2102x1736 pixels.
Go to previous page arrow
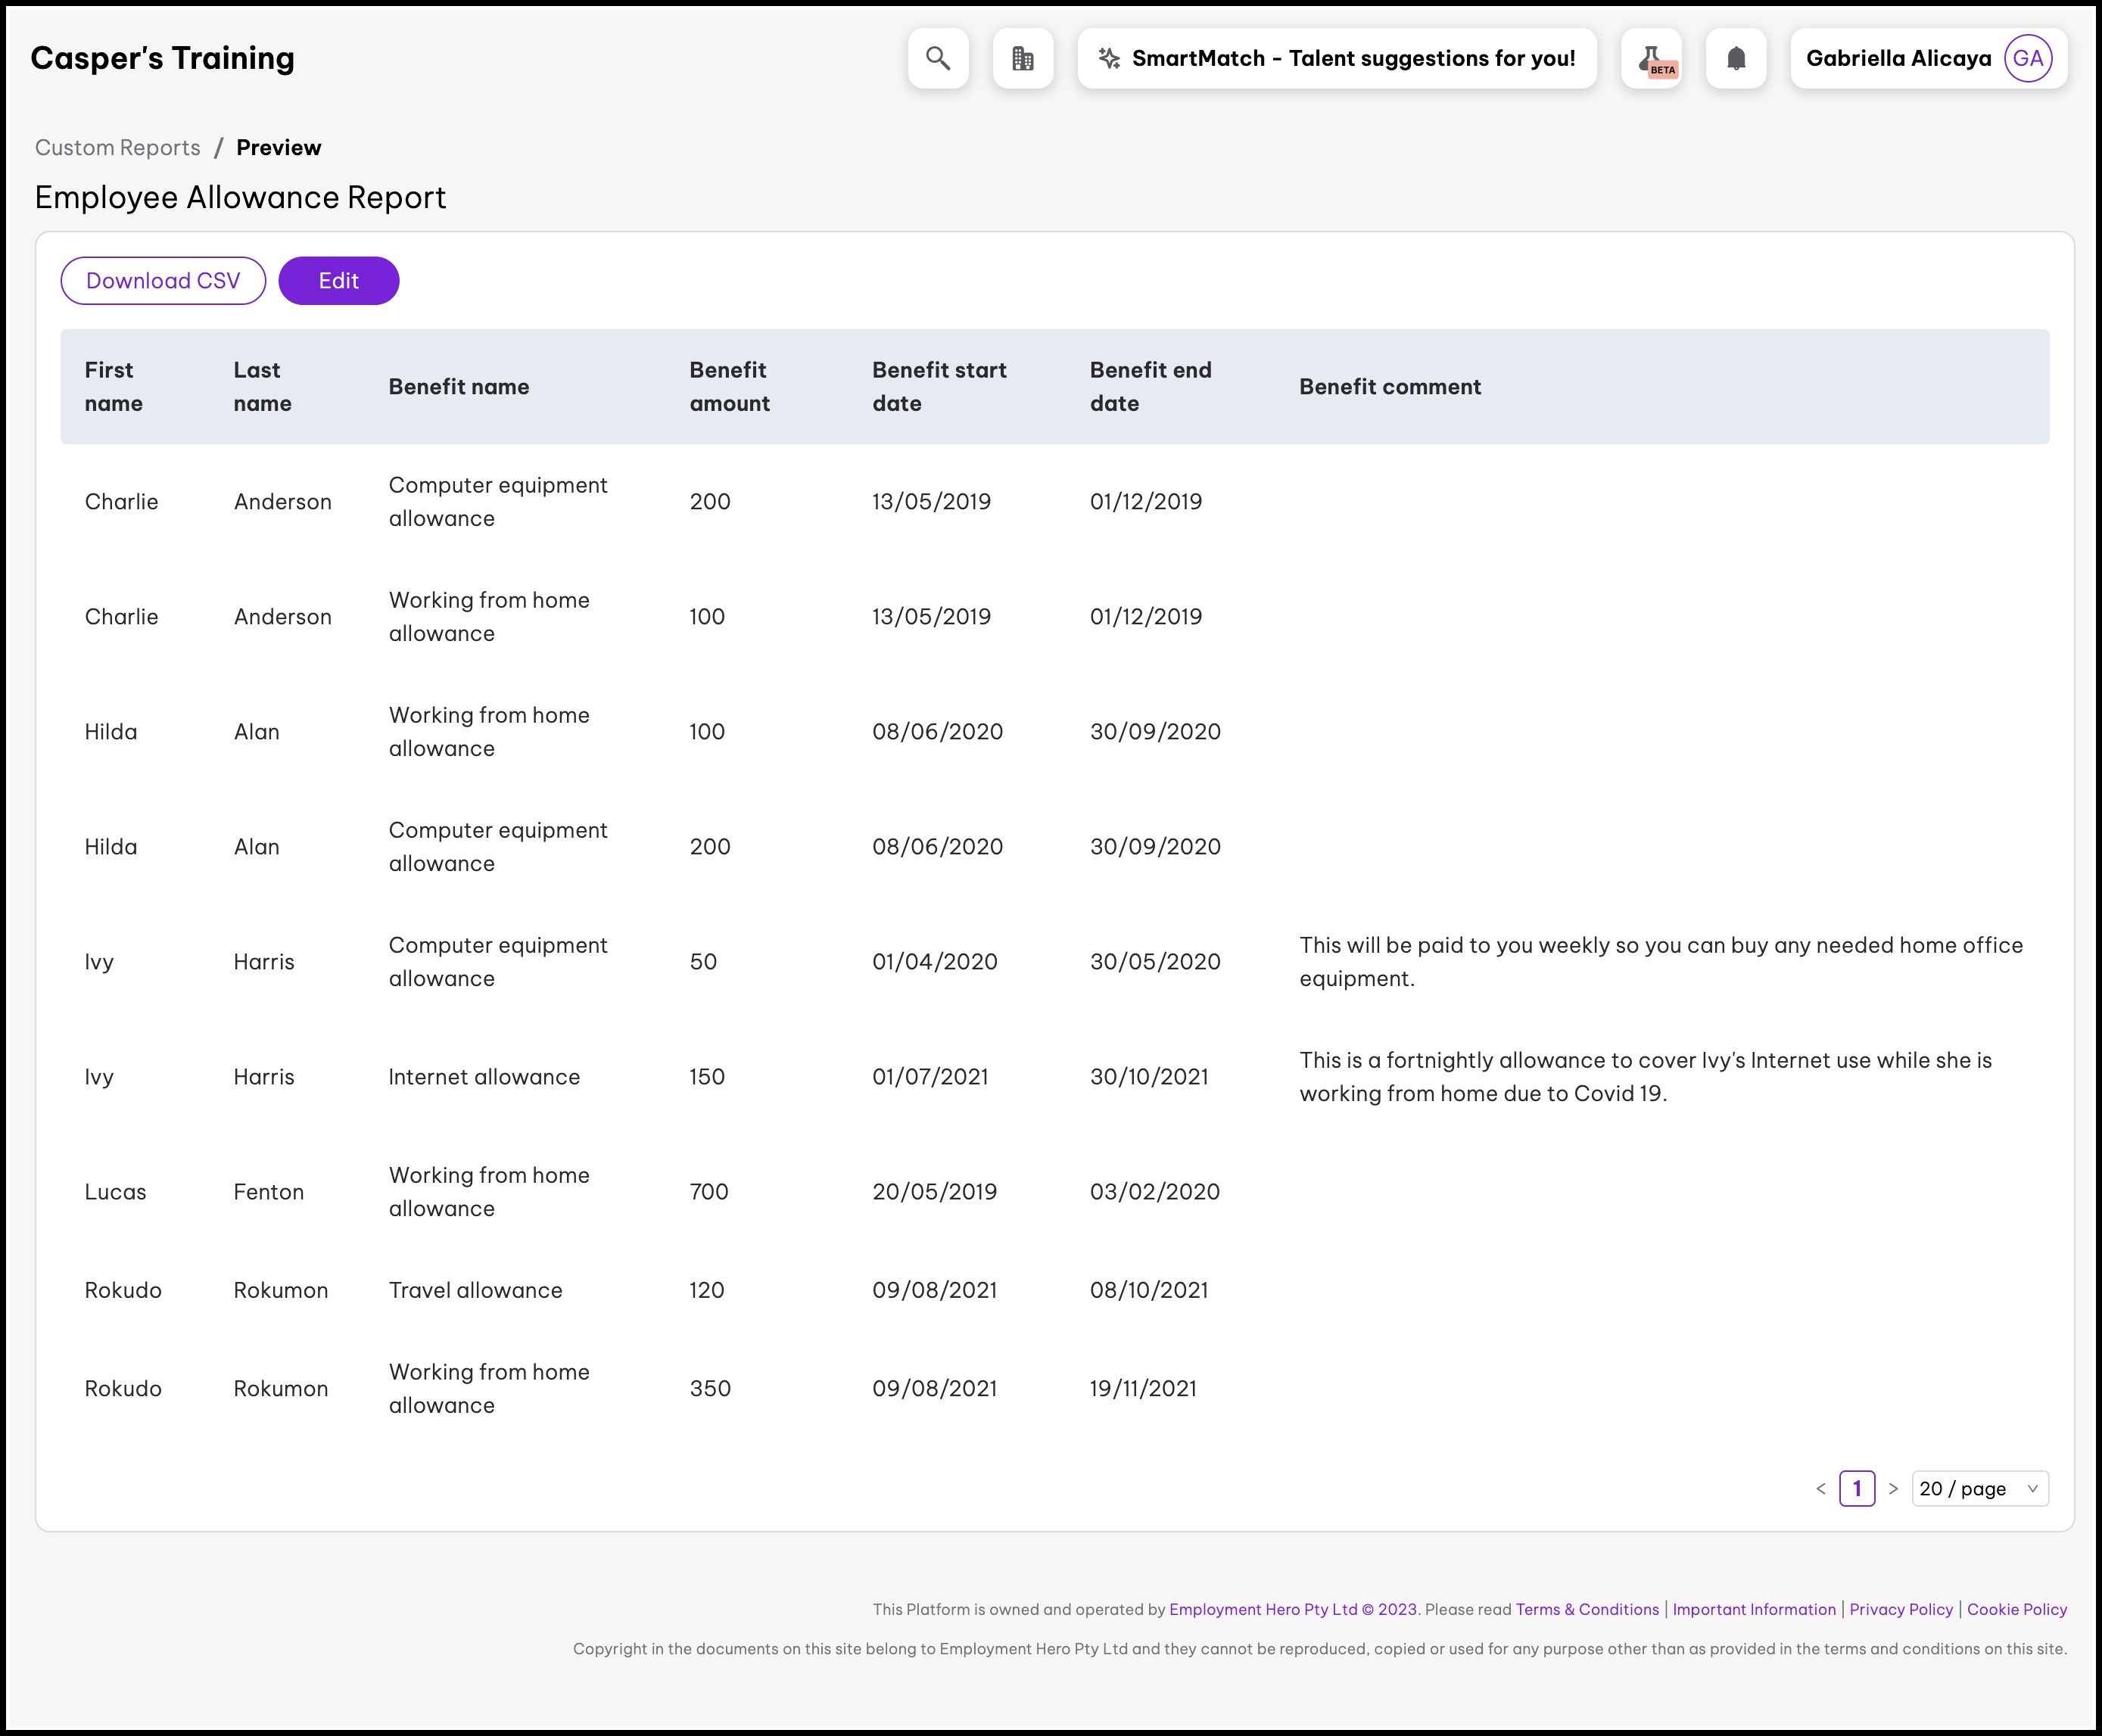[1821, 1489]
